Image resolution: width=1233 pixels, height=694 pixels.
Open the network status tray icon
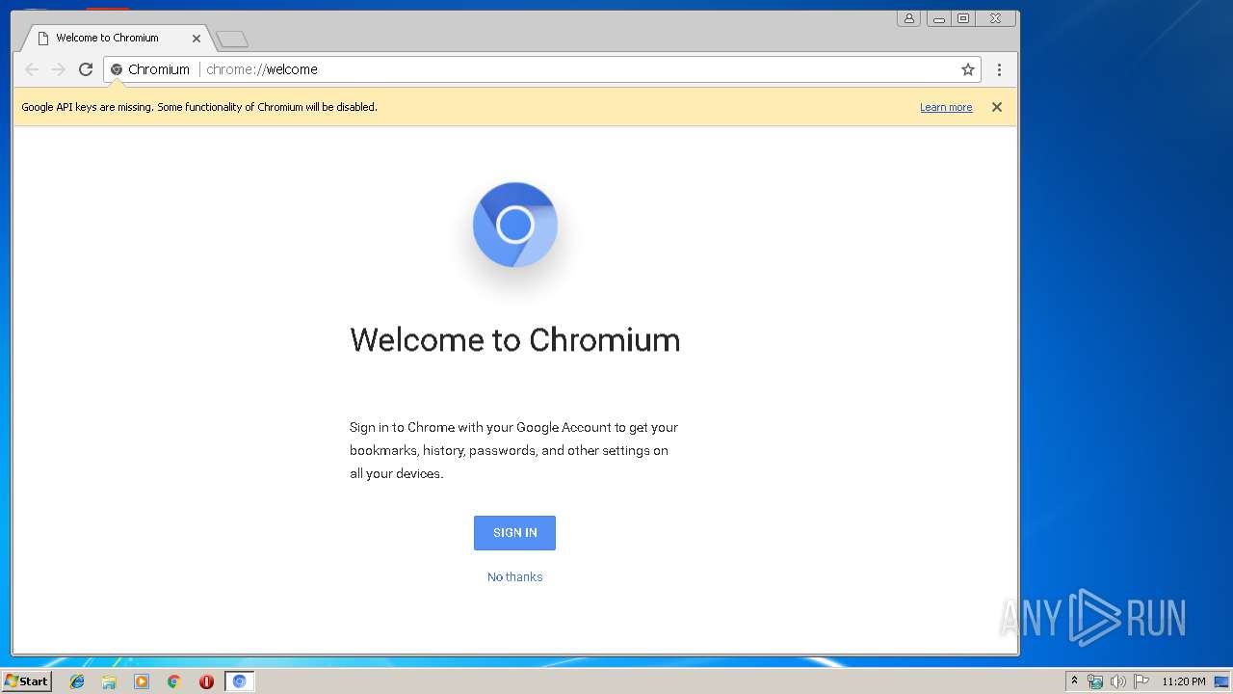tap(1095, 681)
